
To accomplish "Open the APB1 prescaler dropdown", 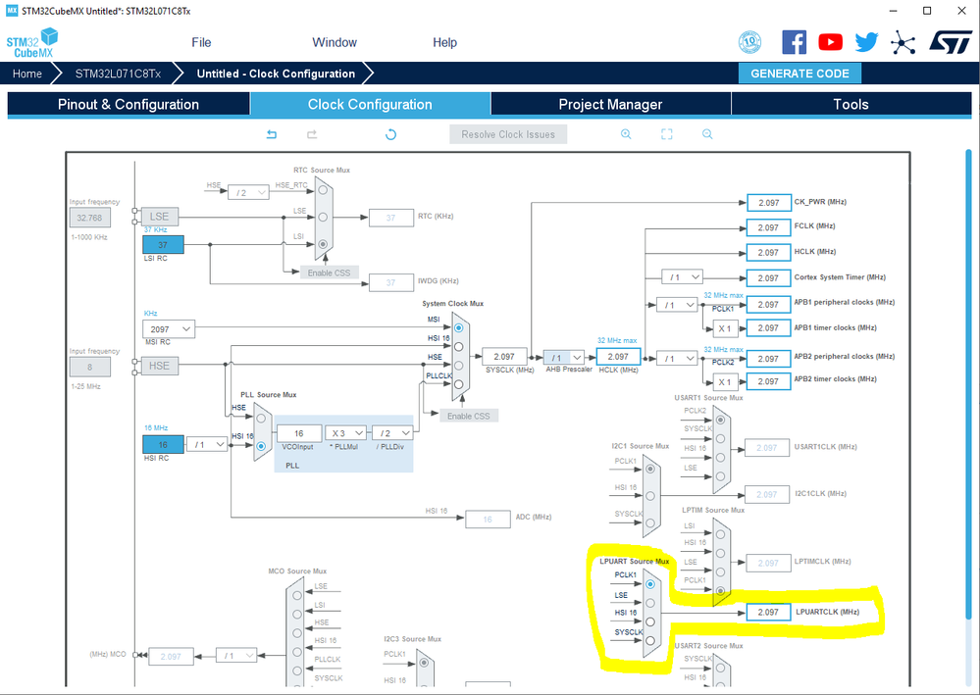I will tap(677, 305).
